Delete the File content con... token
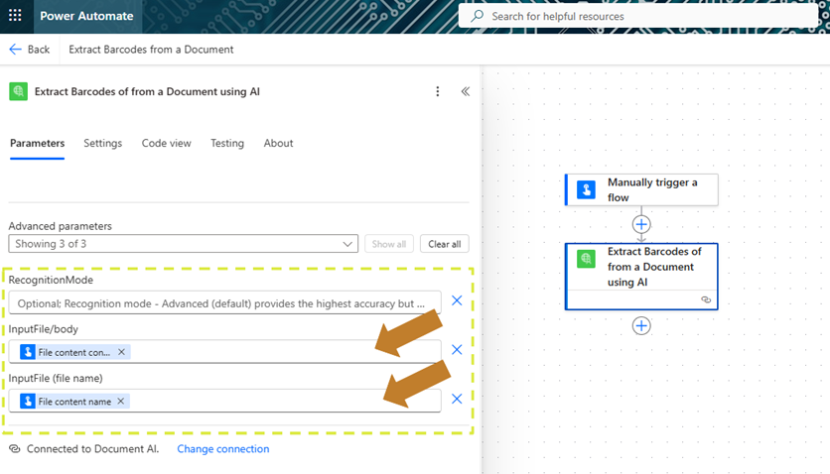The image size is (830, 474). pos(122,352)
